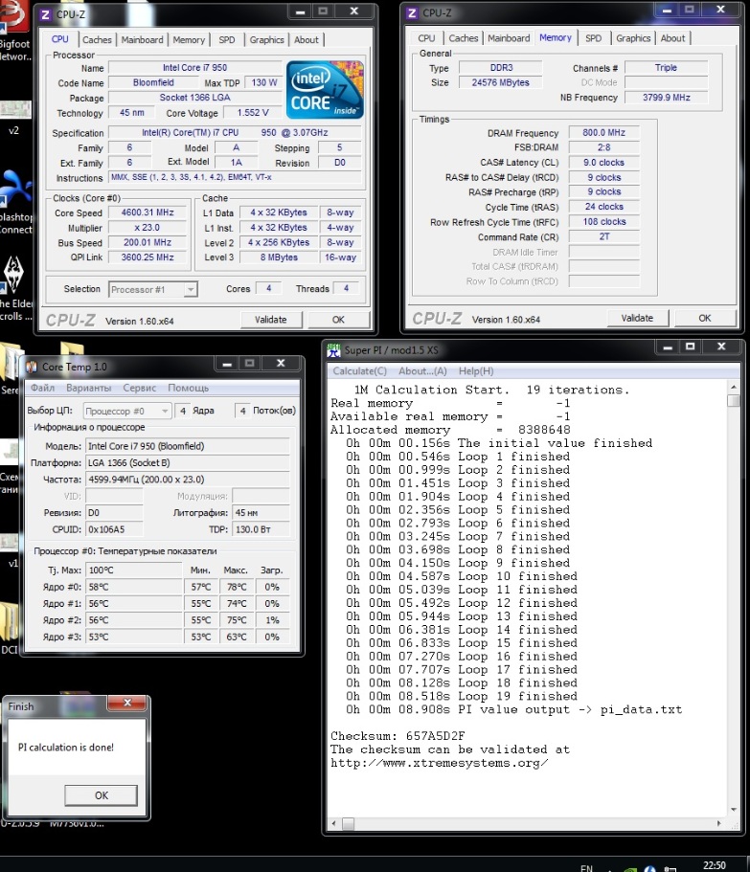Click the Intel Core i7 logo in CPU-Z
750x872 pixels.
pos(324,90)
